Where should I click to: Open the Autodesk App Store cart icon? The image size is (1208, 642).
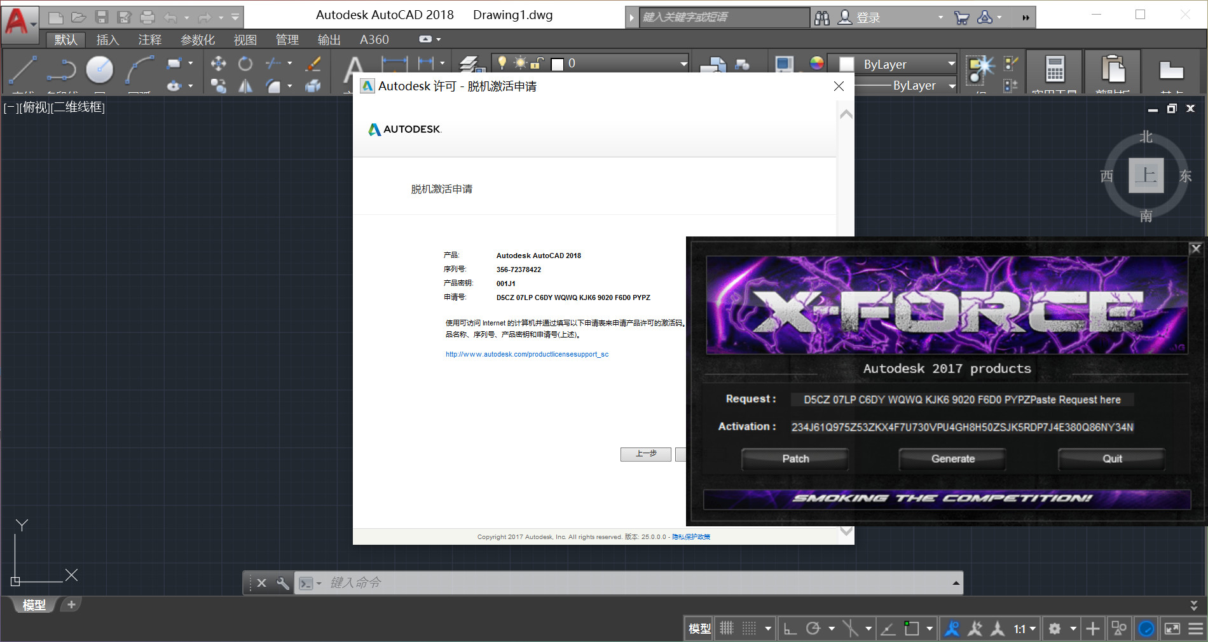click(961, 18)
